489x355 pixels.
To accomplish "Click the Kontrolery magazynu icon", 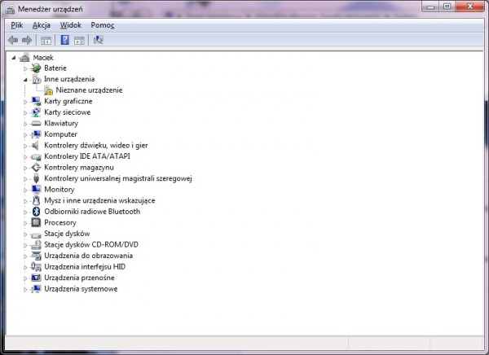I will coord(36,168).
